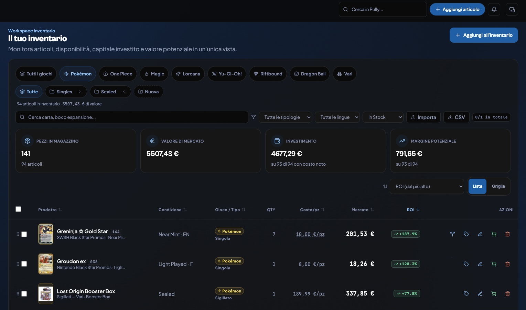Delete the Groudon ex item
The width and height of the screenshot is (526, 310).
507,264
